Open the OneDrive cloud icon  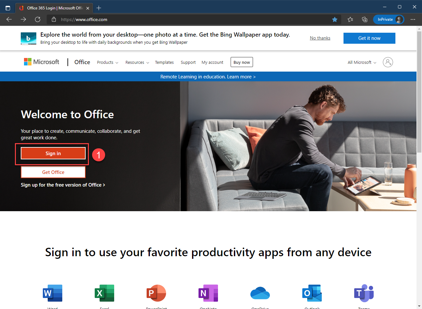coord(260,293)
